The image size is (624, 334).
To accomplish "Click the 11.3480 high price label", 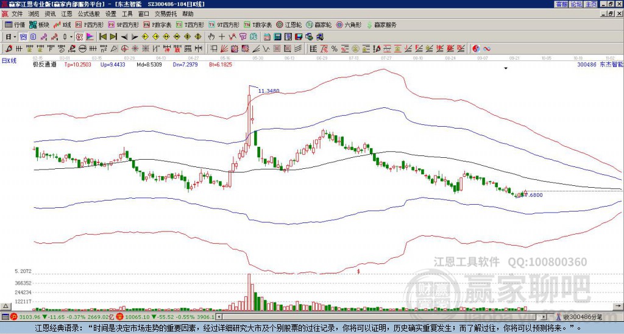I will 269,91.
